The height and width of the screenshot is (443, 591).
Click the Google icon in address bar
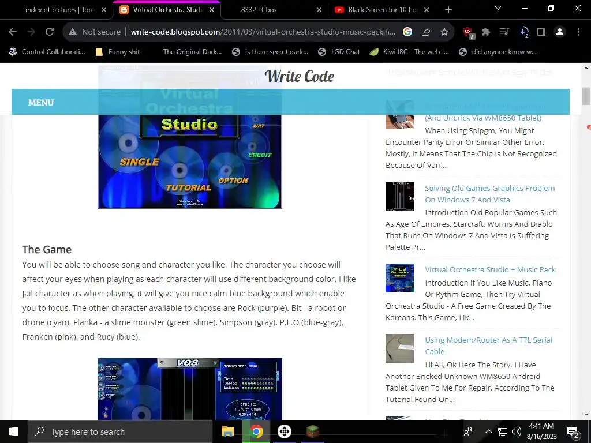[407, 32]
